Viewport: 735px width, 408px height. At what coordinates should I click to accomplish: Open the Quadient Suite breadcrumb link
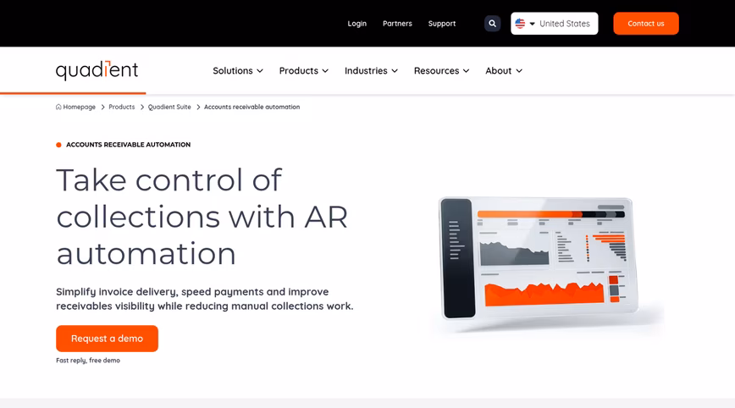(x=169, y=107)
